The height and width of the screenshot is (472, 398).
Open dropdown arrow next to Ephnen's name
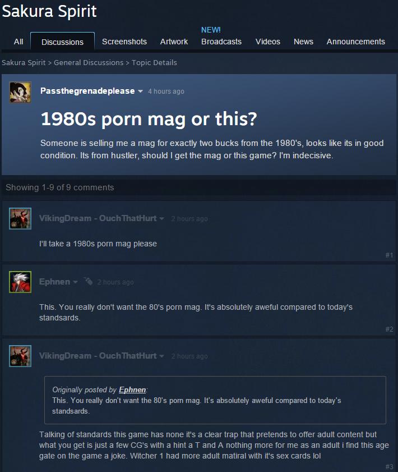pyautogui.click(x=75, y=282)
